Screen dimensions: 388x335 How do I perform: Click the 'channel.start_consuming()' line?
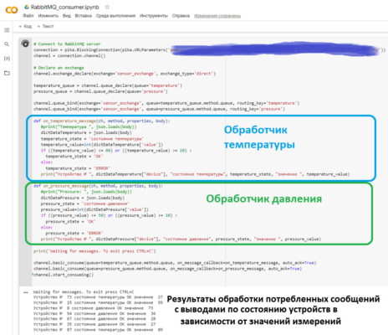point(64,275)
